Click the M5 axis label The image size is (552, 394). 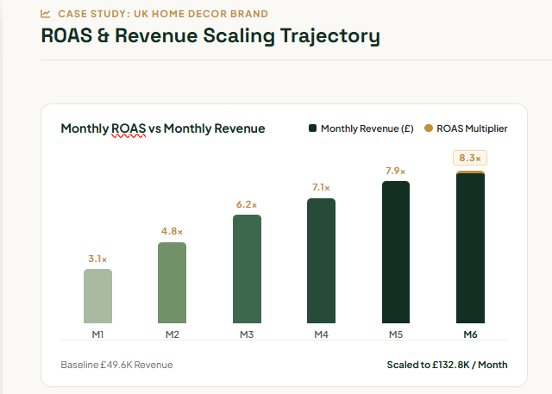pyautogui.click(x=396, y=335)
